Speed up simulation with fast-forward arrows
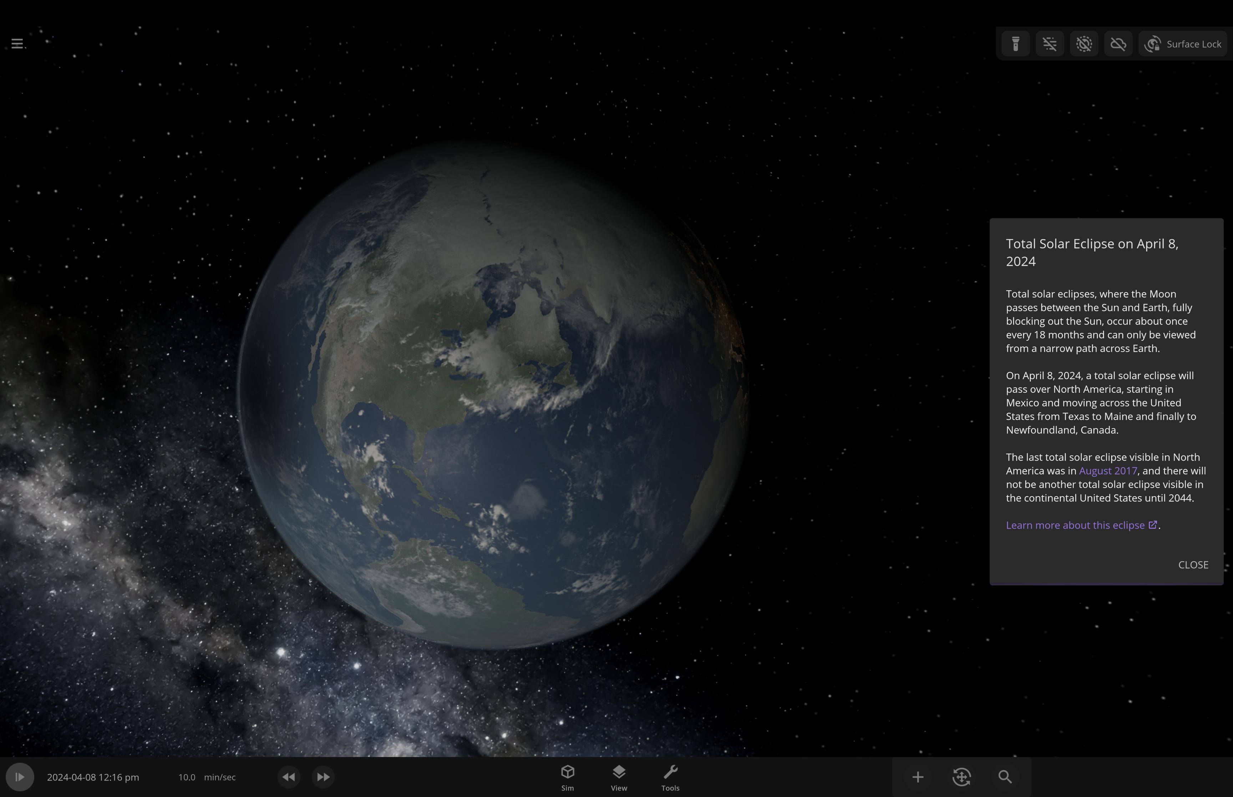 323,777
